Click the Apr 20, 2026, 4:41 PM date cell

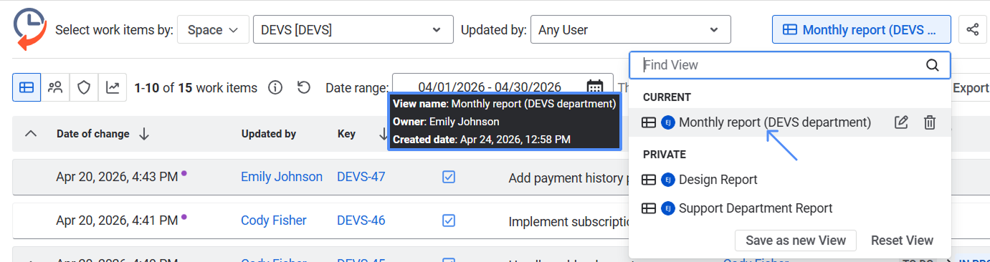pyautogui.click(x=117, y=220)
